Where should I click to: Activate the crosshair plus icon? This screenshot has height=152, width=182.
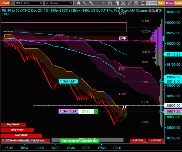click(104, 3)
